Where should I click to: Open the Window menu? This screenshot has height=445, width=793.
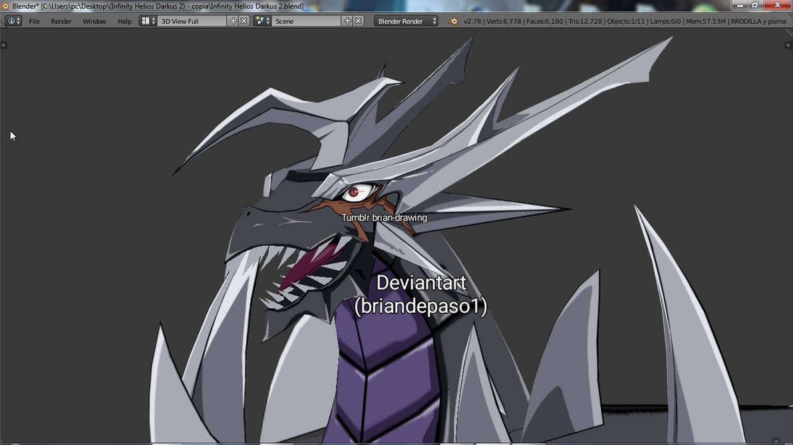coord(94,21)
